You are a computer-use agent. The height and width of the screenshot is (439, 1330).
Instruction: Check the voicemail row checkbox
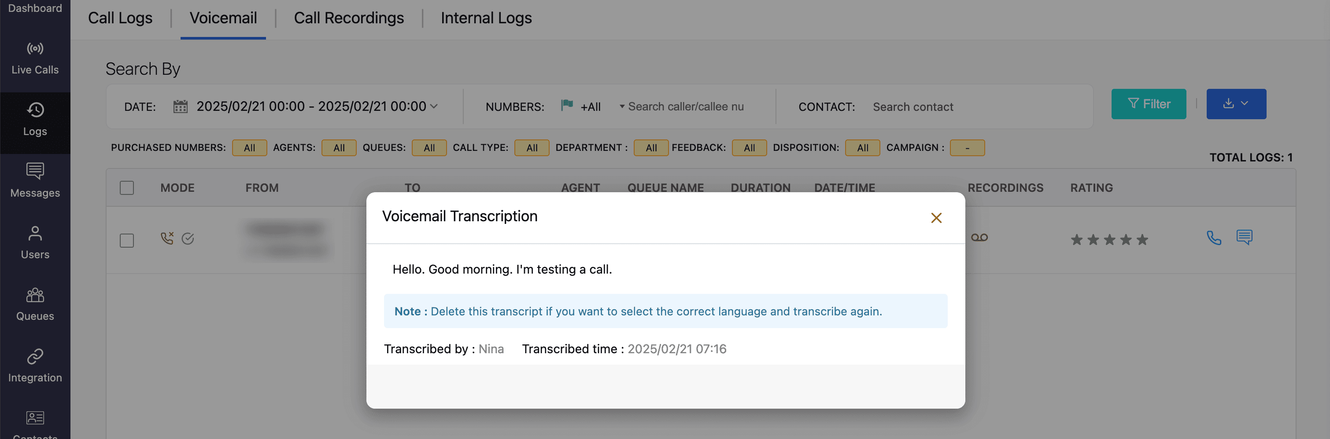127,240
